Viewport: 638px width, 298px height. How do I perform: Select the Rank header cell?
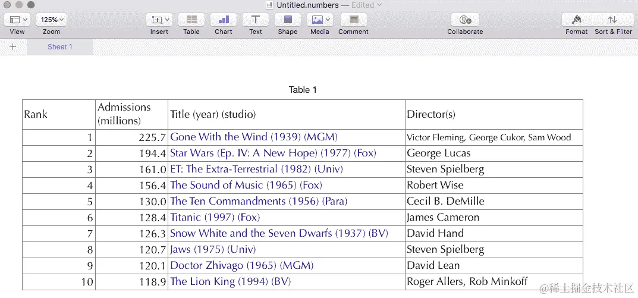click(x=59, y=114)
